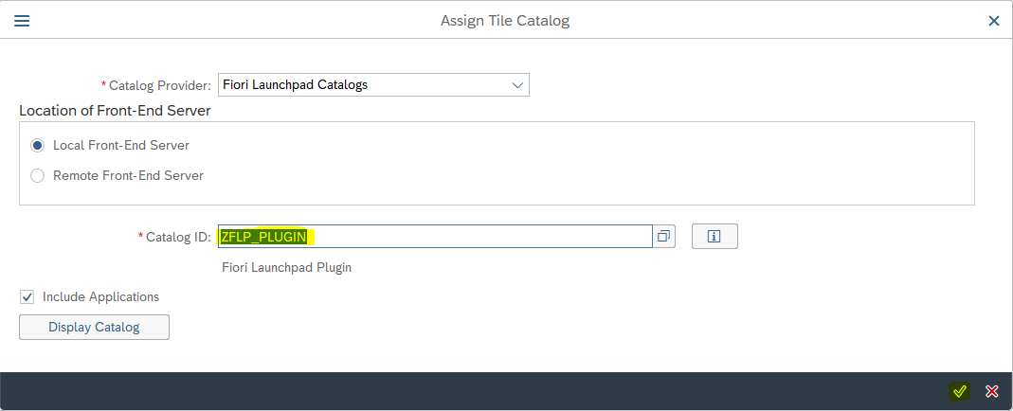Viewport: 1013px width, 411px height.
Task: Click the Assign Tile Catalog title
Action: click(x=505, y=20)
